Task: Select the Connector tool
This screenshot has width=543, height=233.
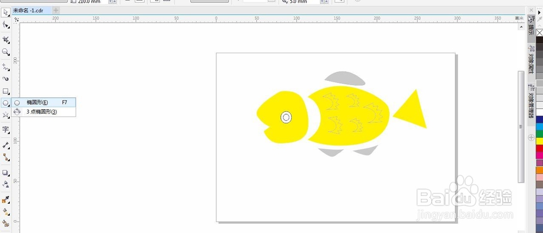Action: 5,157
